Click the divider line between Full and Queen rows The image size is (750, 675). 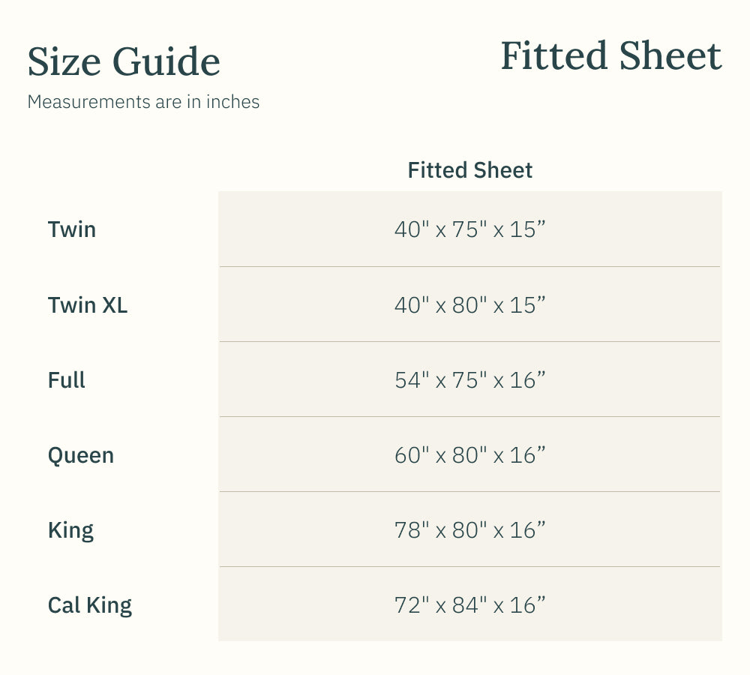coord(469,416)
